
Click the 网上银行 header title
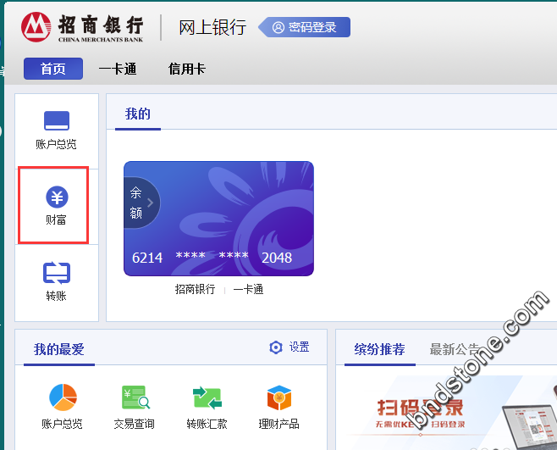tap(212, 27)
